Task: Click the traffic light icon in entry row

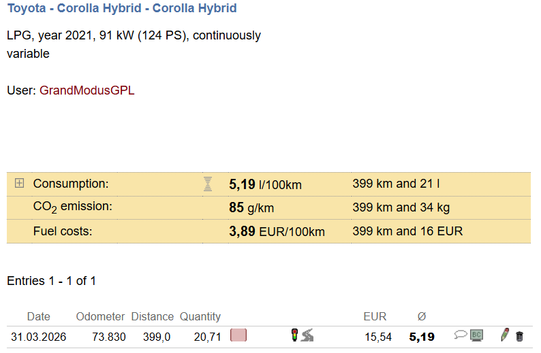Action: tap(294, 335)
